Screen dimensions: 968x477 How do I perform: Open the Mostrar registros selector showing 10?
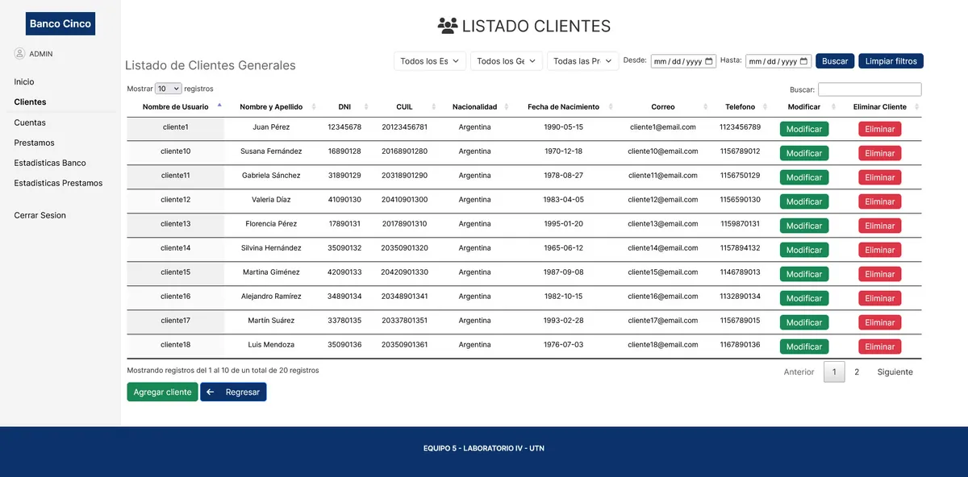click(x=167, y=88)
